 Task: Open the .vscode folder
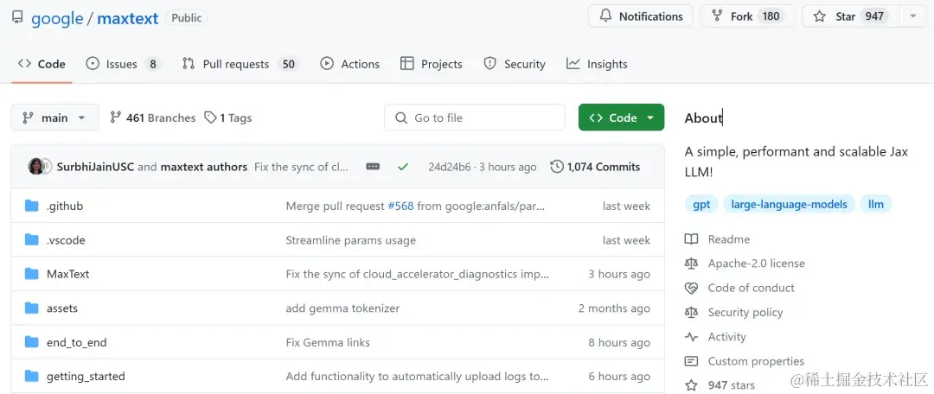(x=66, y=240)
